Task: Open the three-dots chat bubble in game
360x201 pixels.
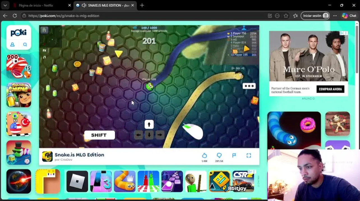Action: coord(249,86)
